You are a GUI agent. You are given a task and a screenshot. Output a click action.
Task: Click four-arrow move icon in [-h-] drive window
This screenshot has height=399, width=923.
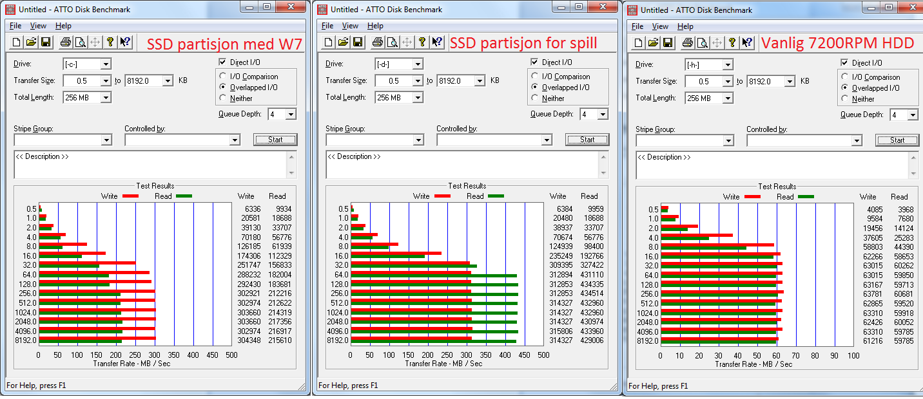pos(717,43)
